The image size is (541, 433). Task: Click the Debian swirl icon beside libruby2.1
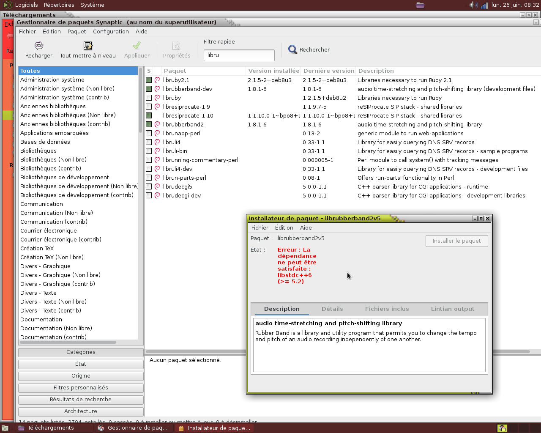tap(157, 80)
